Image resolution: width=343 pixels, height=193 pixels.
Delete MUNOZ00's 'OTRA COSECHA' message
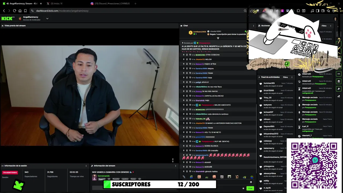point(184,55)
